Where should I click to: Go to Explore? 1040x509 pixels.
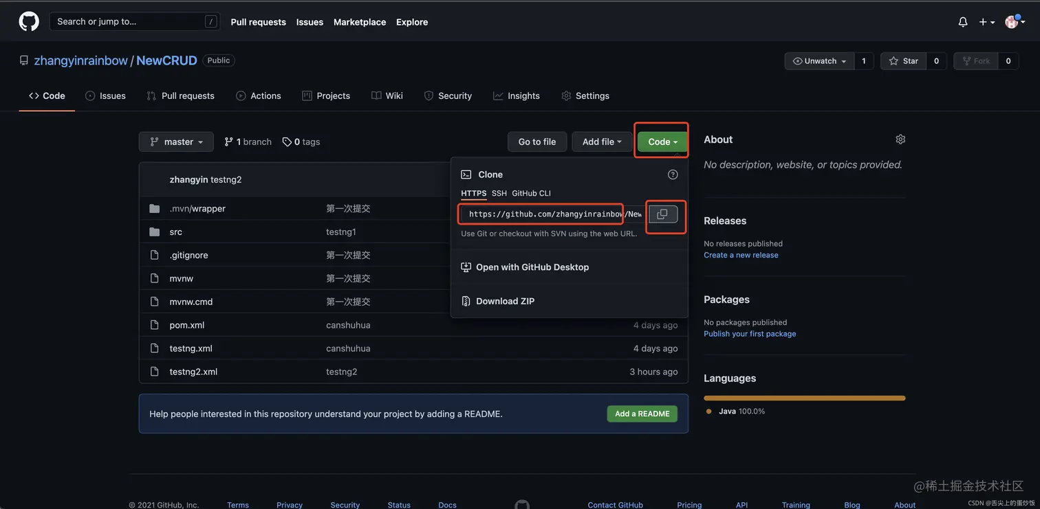(412, 22)
